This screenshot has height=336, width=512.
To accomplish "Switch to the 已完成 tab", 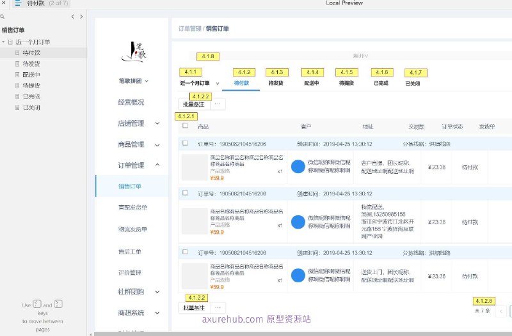I will (381, 83).
